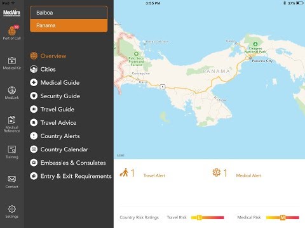Select Balboa port row
This screenshot has width=305, height=228.
(69, 13)
